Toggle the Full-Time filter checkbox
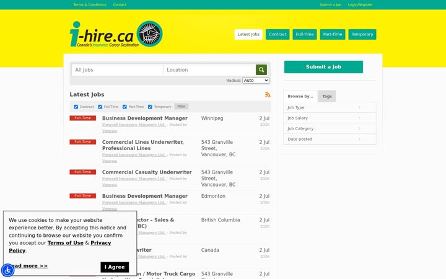The height and width of the screenshot is (279, 446). [100, 107]
